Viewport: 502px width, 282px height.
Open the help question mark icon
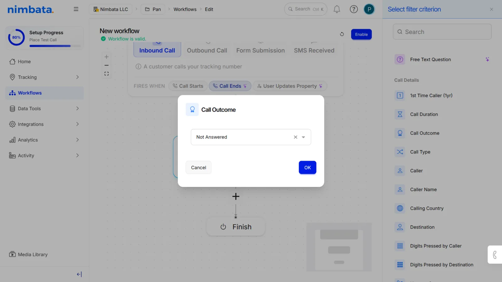coord(354,9)
